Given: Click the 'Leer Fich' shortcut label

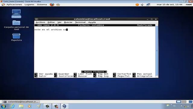Looking at the screenshot, I should pos(85,74).
